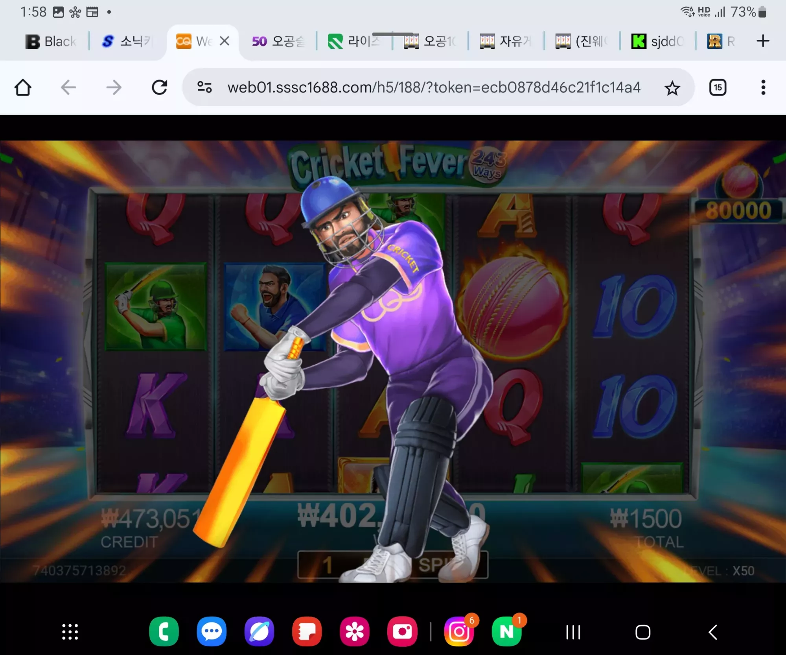Launch the purple Samsung Internet app
Screen dimensions: 786x655
(x=259, y=632)
